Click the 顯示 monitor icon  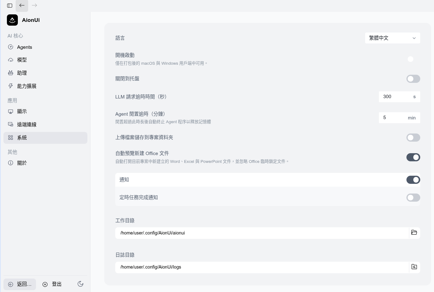11,112
